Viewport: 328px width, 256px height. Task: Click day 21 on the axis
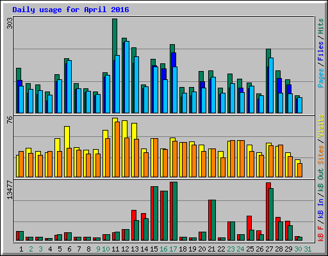click(x=211, y=249)
